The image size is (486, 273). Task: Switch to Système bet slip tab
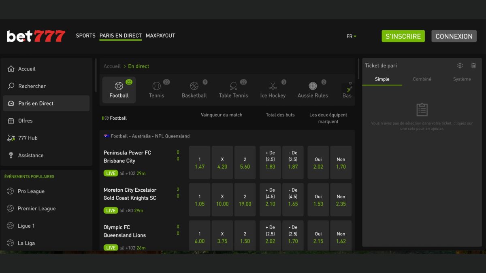[x=462, y=79]
